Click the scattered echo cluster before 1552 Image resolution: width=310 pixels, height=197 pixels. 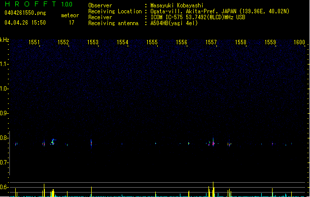click(53, 142)
